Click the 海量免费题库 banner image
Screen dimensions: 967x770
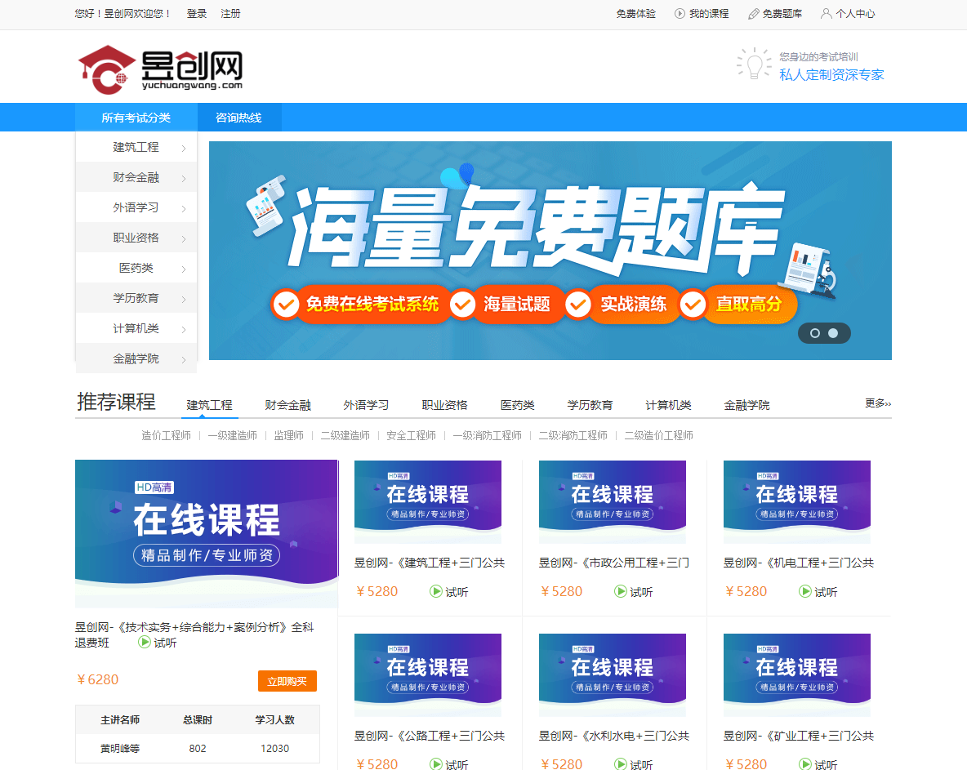[x=550, y=251]
